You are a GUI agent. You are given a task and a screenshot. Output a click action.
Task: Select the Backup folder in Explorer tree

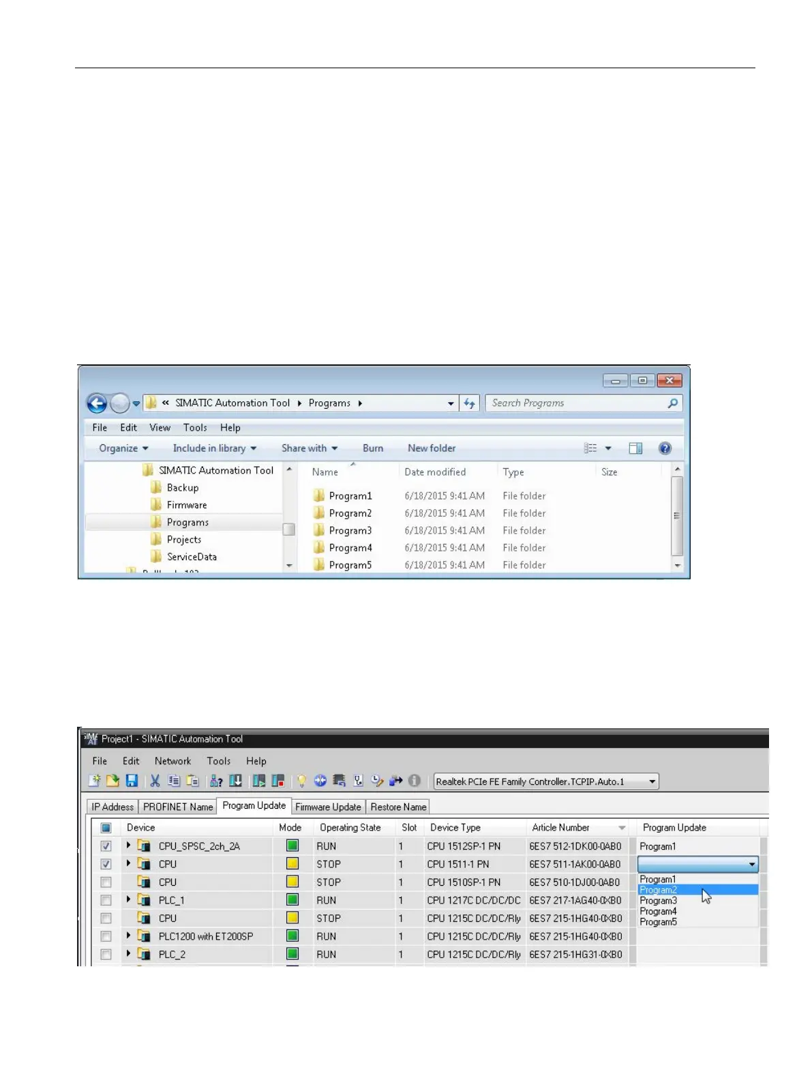point(175,488)
